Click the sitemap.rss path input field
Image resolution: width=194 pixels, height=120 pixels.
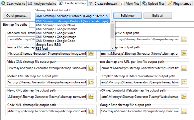click(147, 39)
